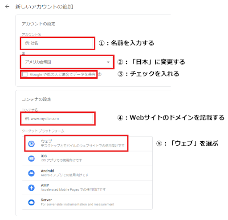
Task: Pick the Server server-side instrumentation option
Action: coord(87,202)
